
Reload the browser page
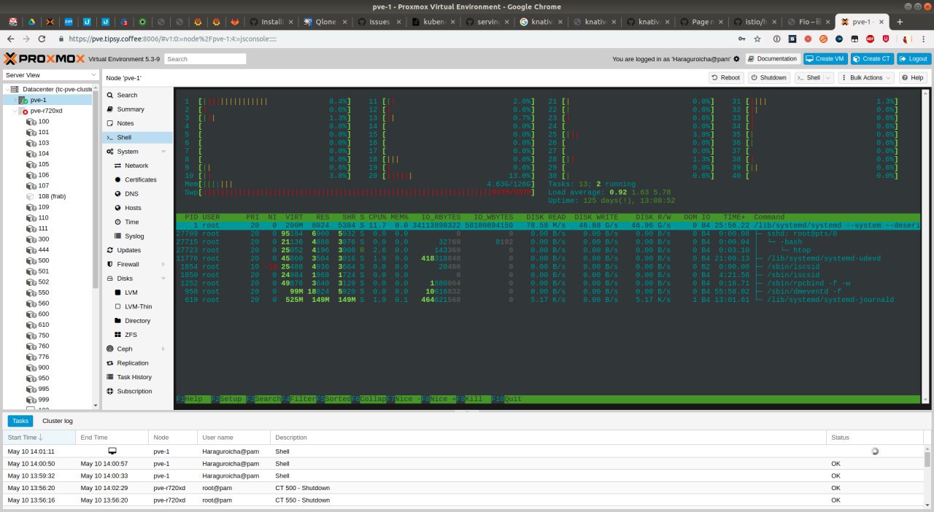pos(43,39)
